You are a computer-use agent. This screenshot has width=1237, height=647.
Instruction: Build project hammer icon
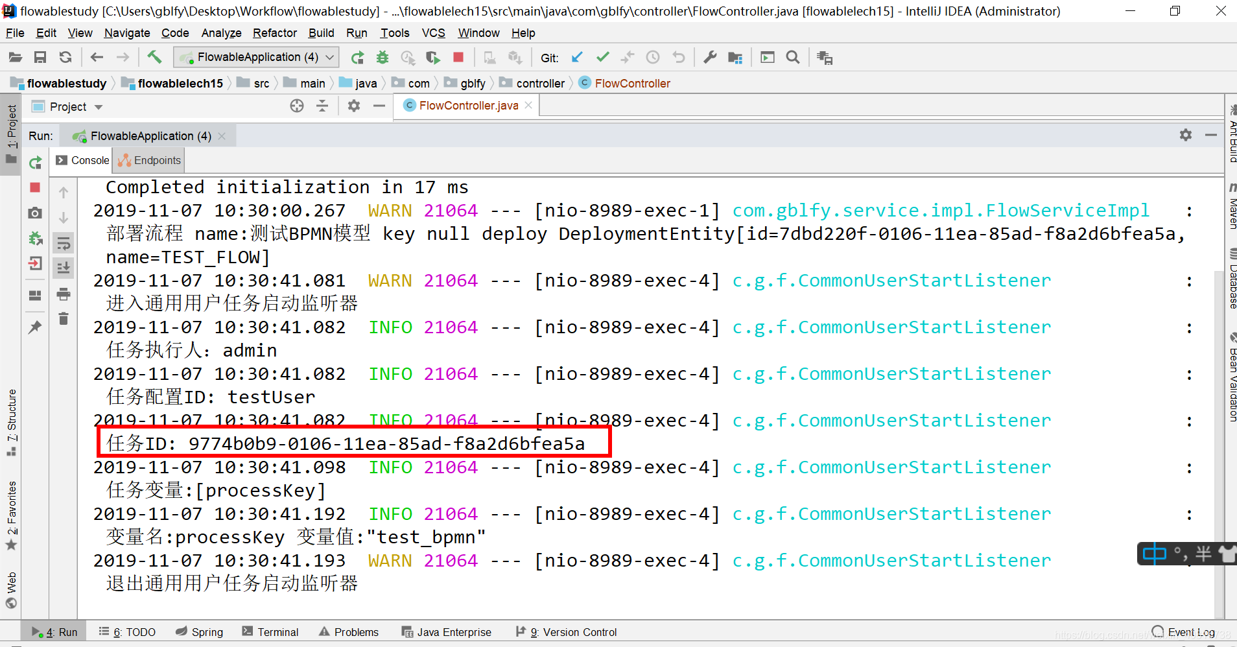pyautogui.click(x=154, y=57)
